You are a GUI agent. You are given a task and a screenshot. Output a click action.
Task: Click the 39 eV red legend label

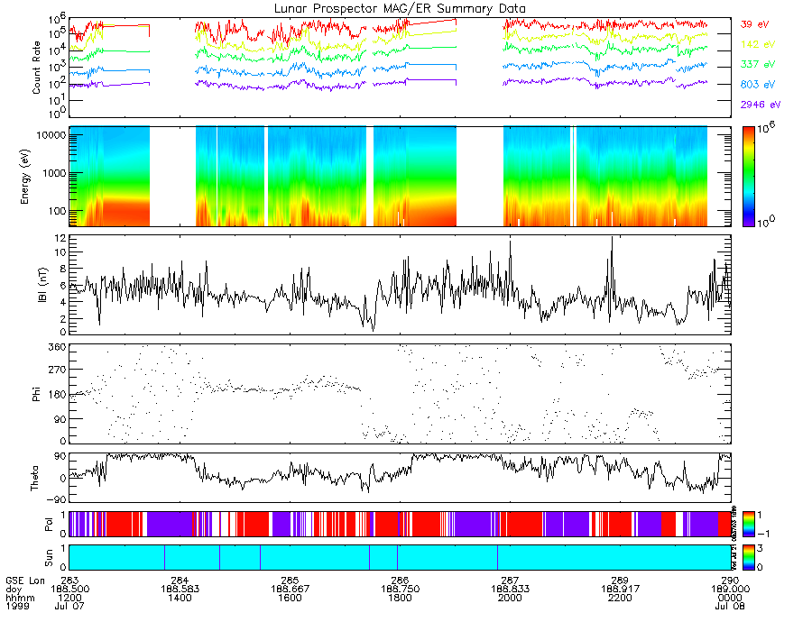pyautogui.click(x=754, y=24)
